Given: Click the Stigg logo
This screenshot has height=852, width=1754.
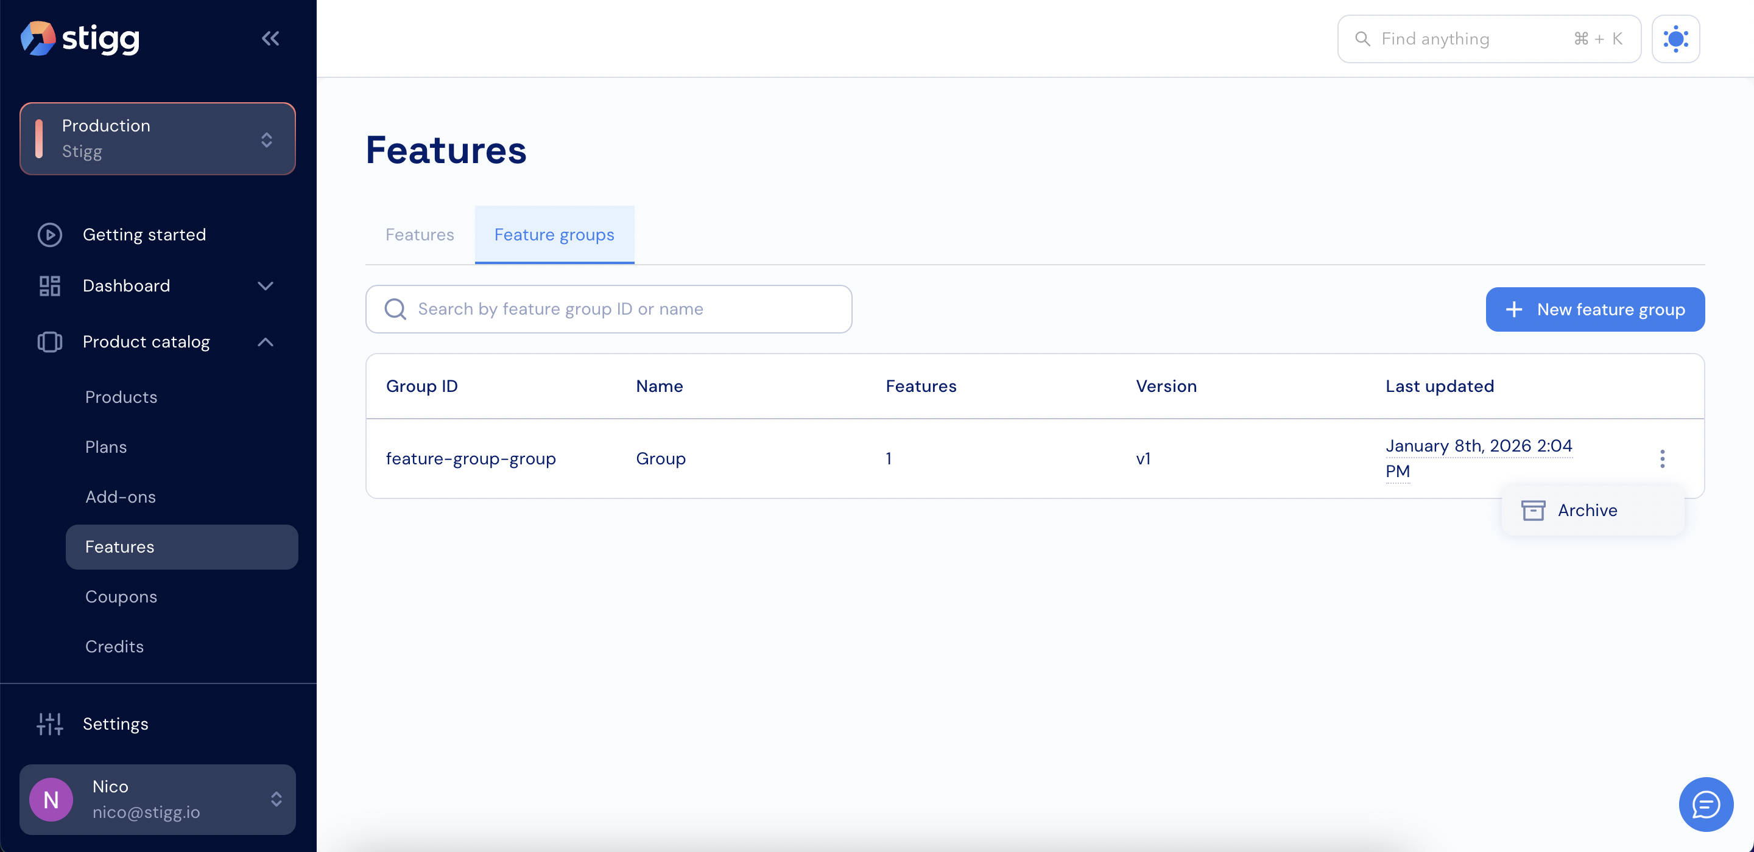Looking at the screenshot, I should point(80,38).
